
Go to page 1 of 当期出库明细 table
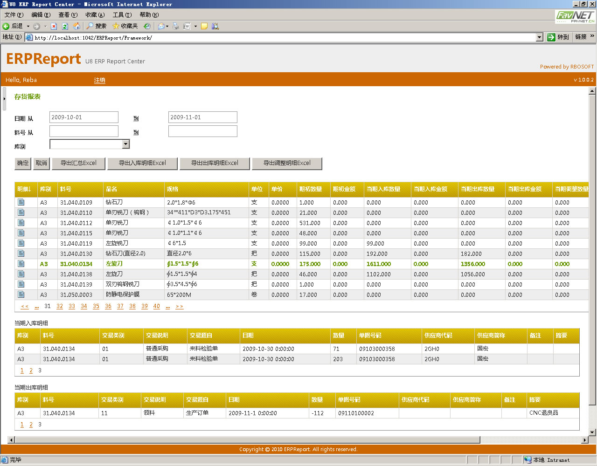tap(22, 425)
